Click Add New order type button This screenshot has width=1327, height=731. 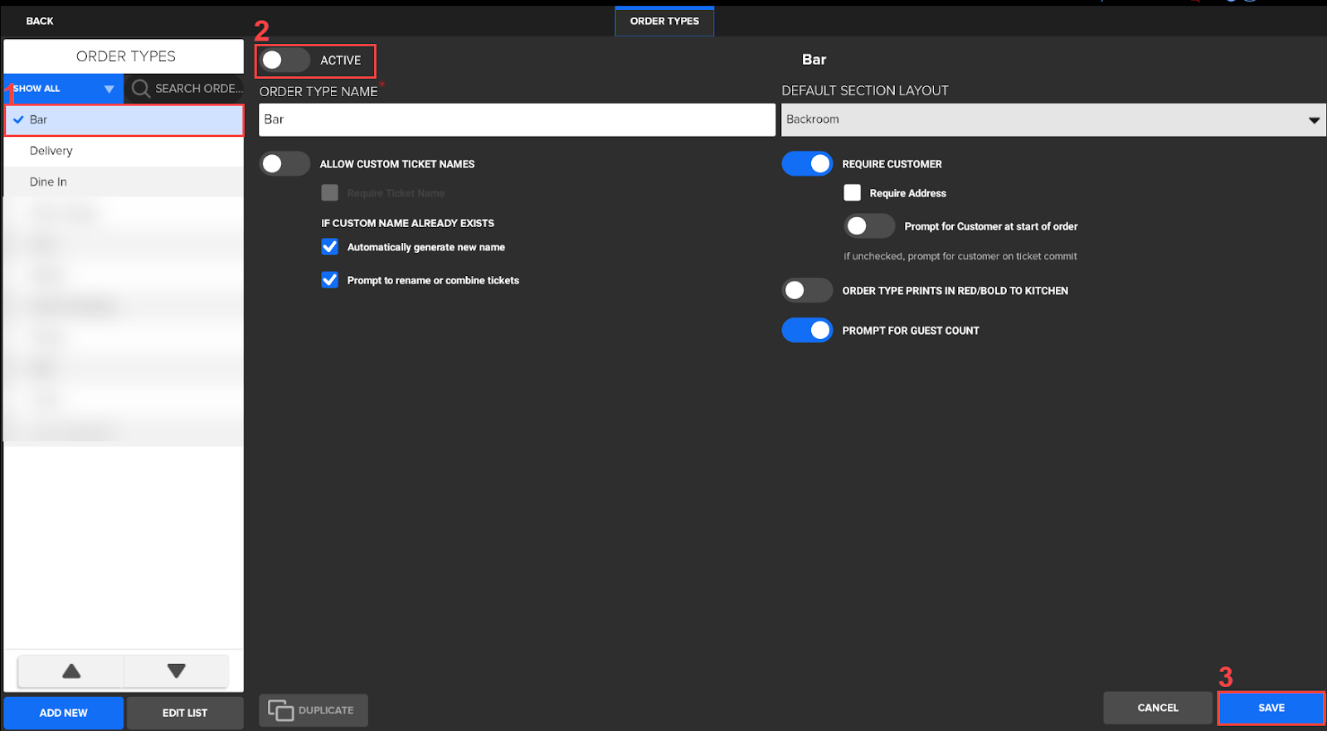[64, 713]
